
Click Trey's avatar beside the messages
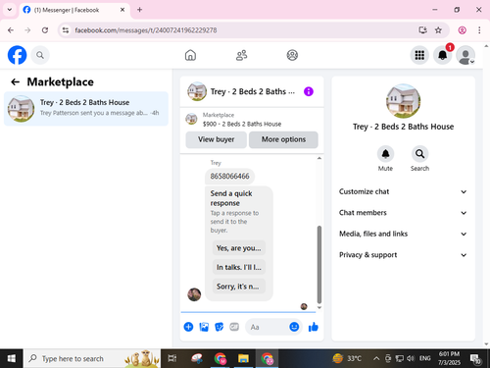[194, 294]
